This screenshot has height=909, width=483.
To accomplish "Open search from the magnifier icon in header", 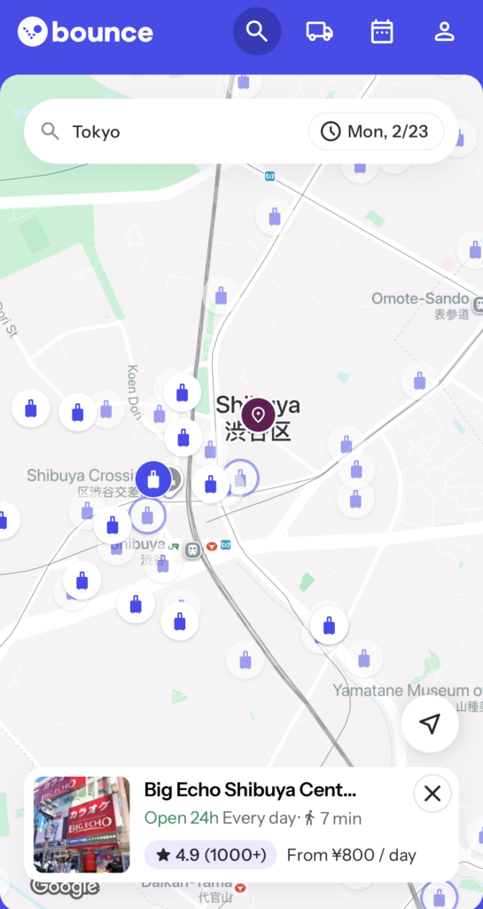I will pos(257,31).
